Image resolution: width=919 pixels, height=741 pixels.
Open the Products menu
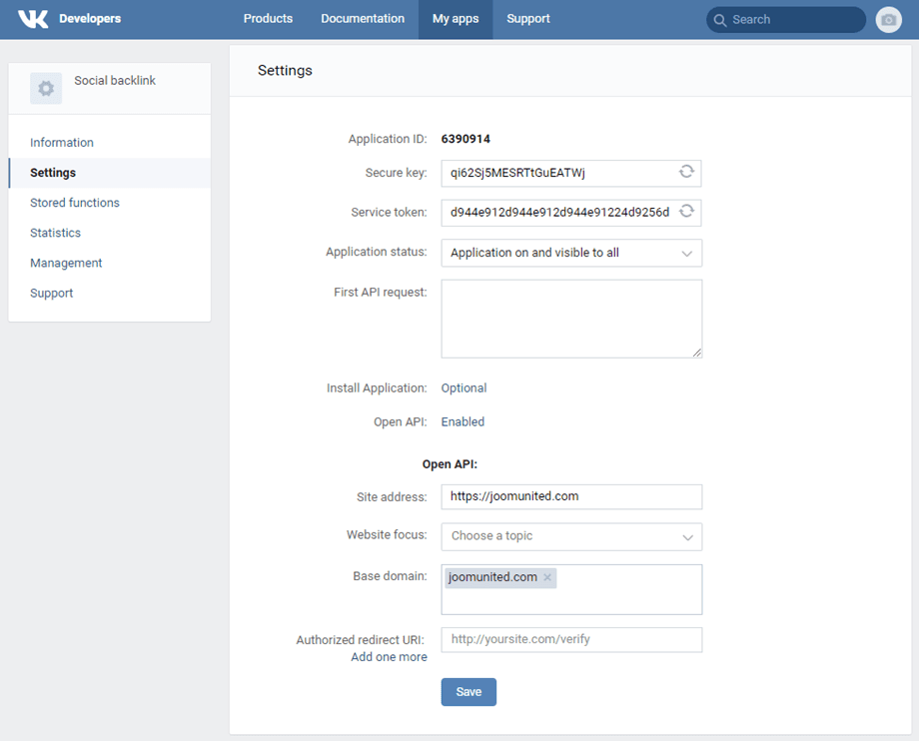click(x=268, y=19)
